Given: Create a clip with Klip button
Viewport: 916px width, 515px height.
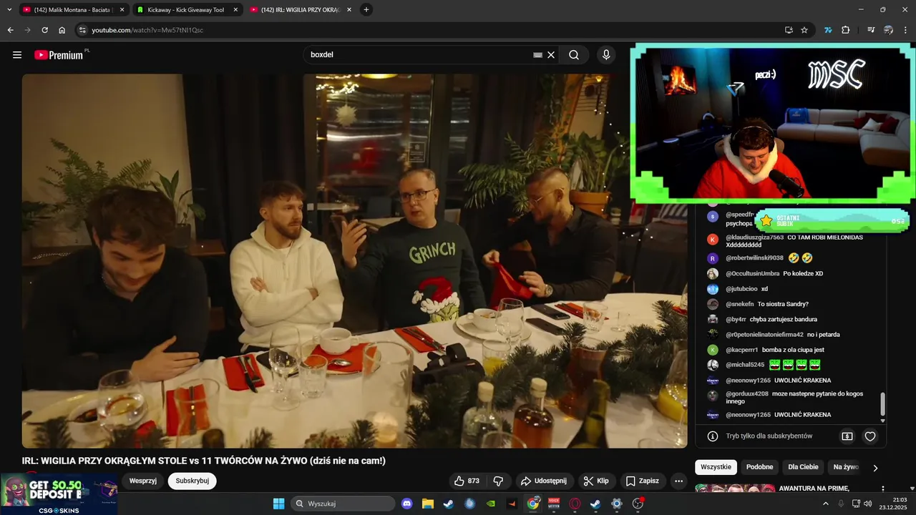Looking at the screenshot, I should point(597,481).
